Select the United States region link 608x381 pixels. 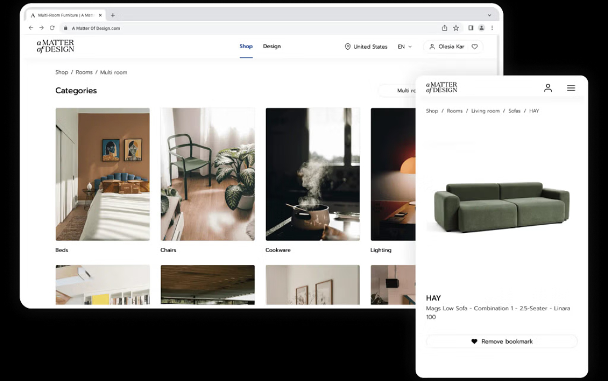point(370,47)
